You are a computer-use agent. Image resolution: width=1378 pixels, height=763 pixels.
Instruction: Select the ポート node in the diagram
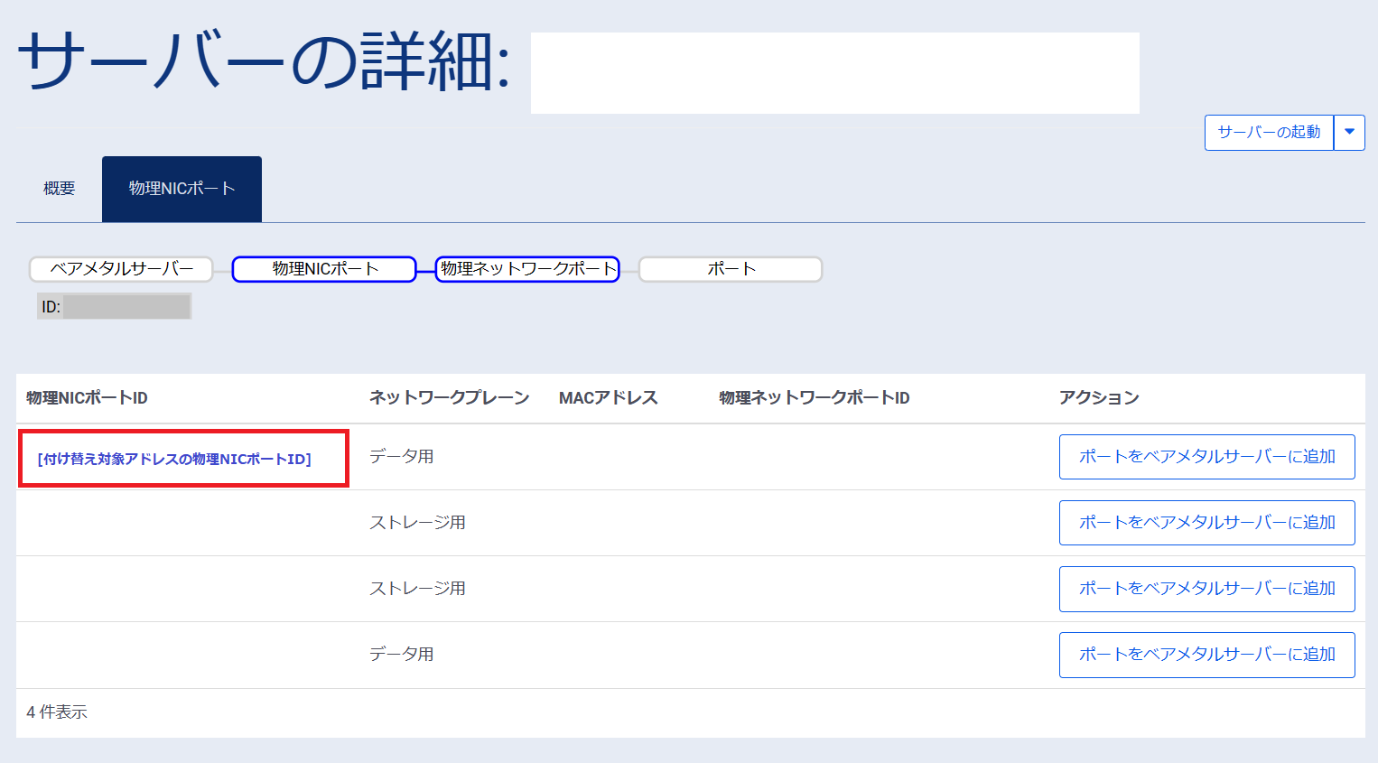[x=731, y=269]
